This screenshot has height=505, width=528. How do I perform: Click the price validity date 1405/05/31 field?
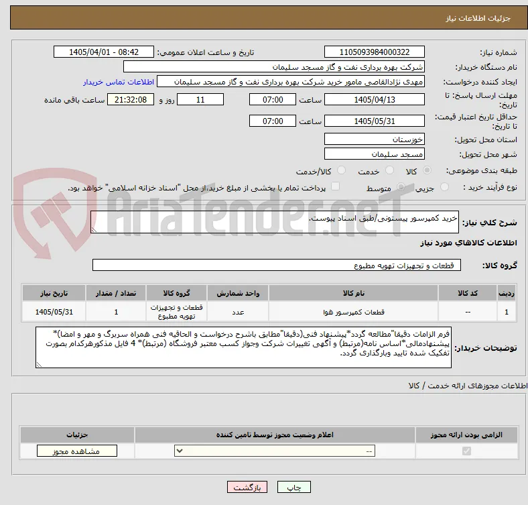[x=375, y=121]
